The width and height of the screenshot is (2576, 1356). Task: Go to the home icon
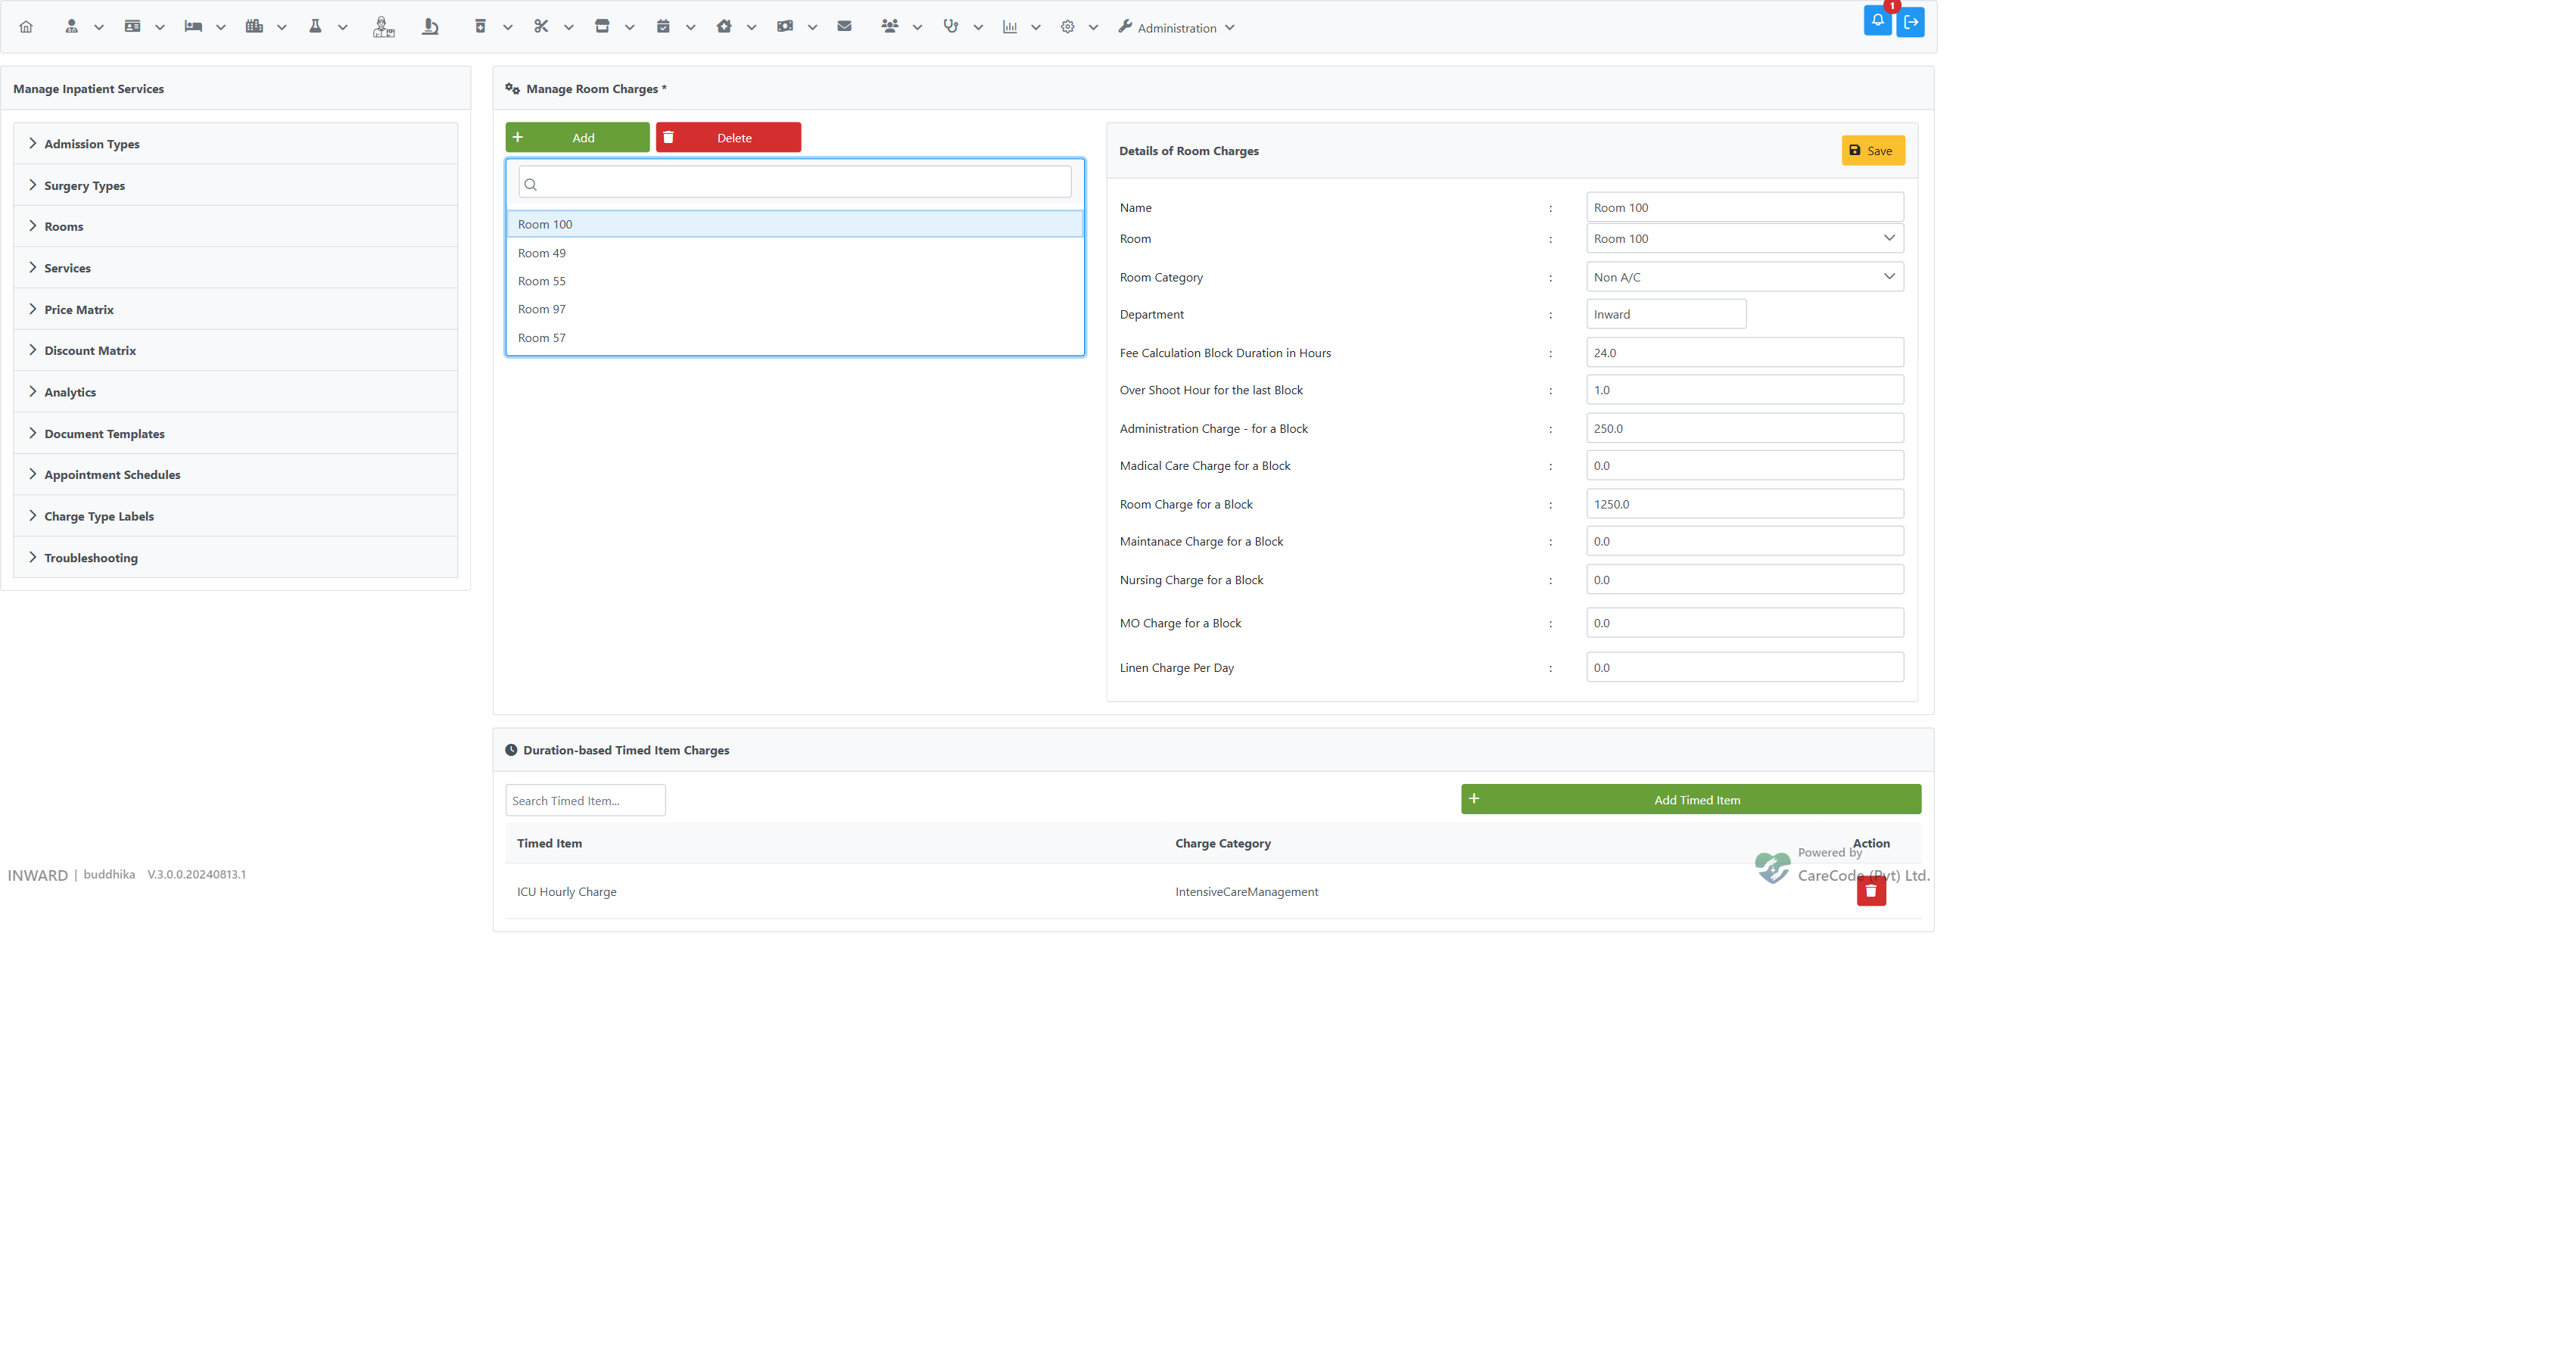26,27
